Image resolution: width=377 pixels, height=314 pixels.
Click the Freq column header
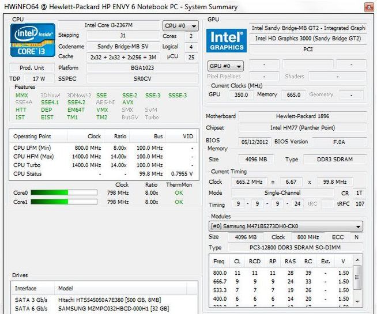[218, 261]
